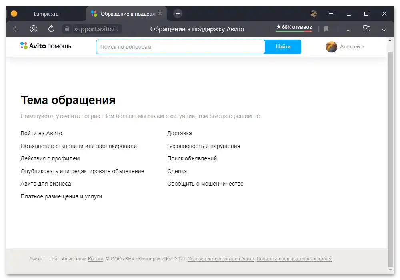Open the downloads arrow icon

click(x=384, y=29)
